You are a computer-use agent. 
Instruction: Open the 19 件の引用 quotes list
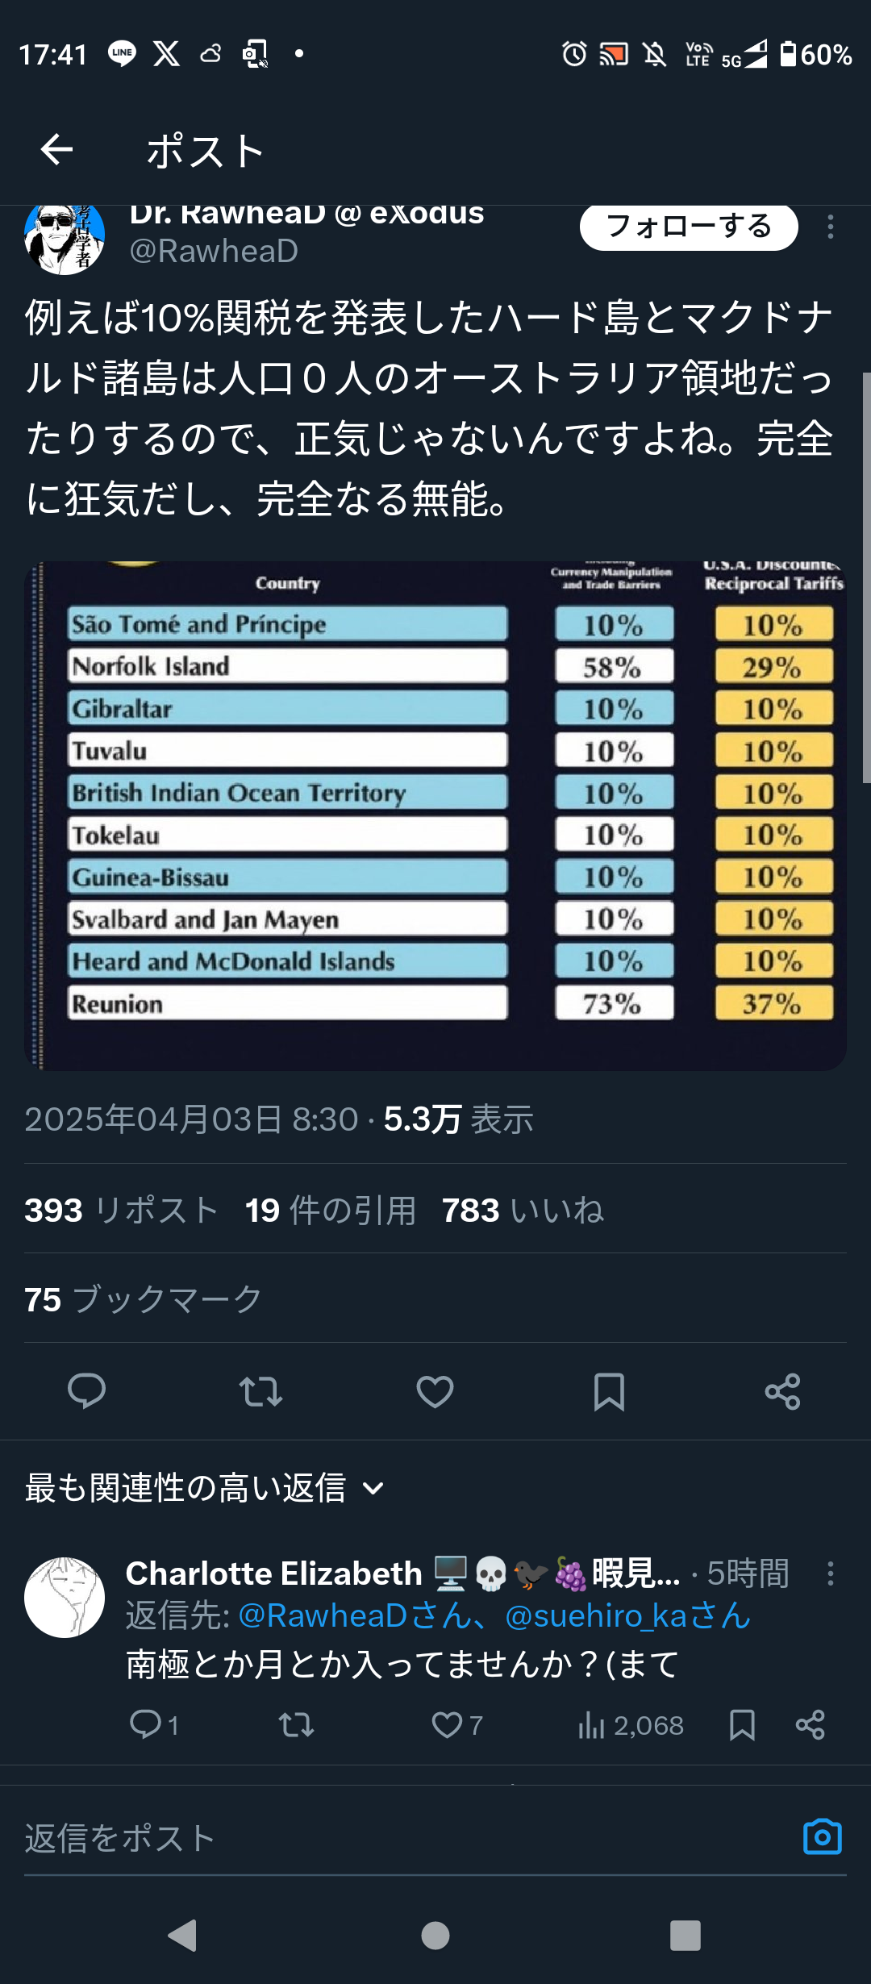331,1211
